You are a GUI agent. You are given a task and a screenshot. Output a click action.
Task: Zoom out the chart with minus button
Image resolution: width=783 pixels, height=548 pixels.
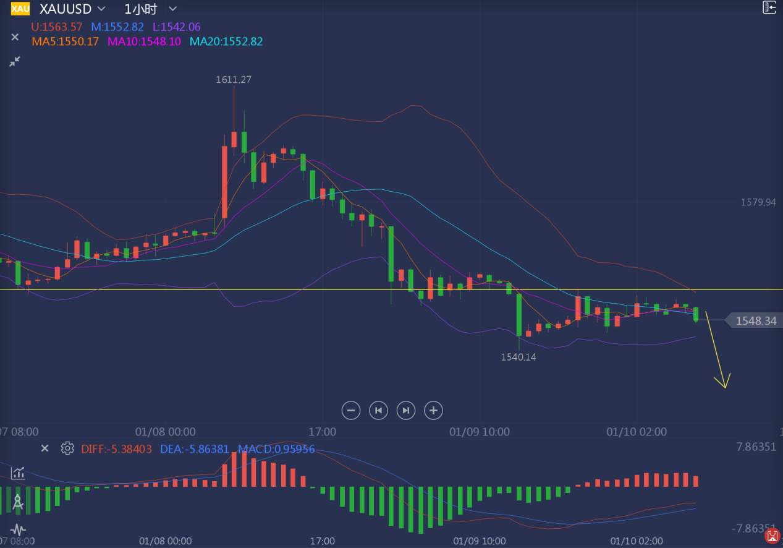[351, 410]
